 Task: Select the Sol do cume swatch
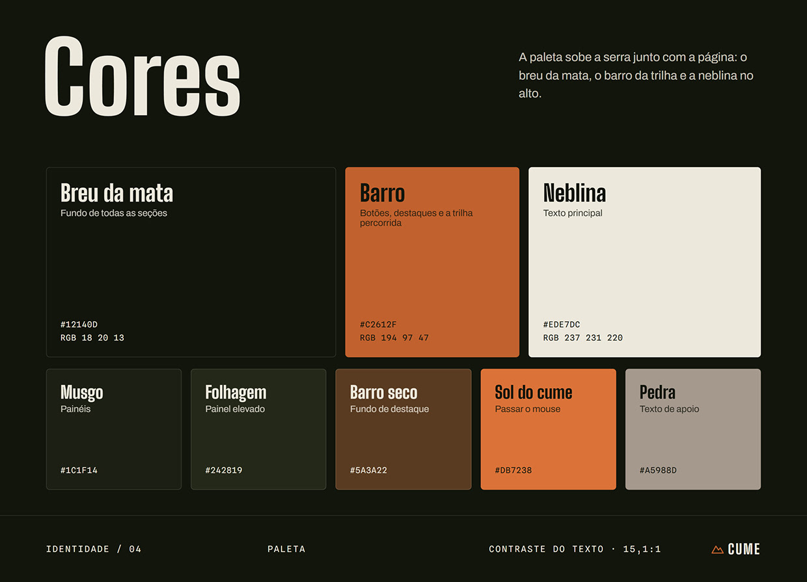tap(548, 429)
